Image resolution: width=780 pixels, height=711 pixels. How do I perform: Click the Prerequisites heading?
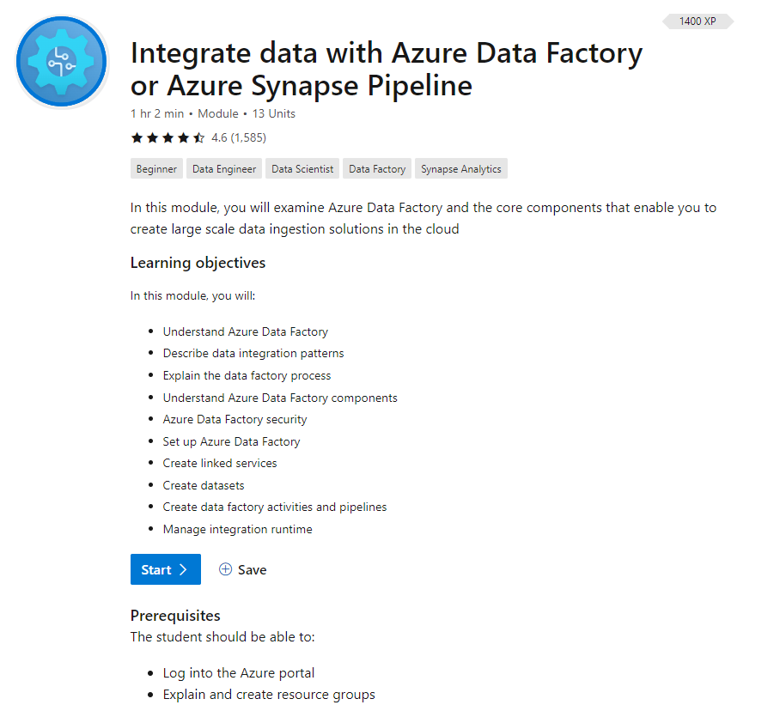point(174,616)
